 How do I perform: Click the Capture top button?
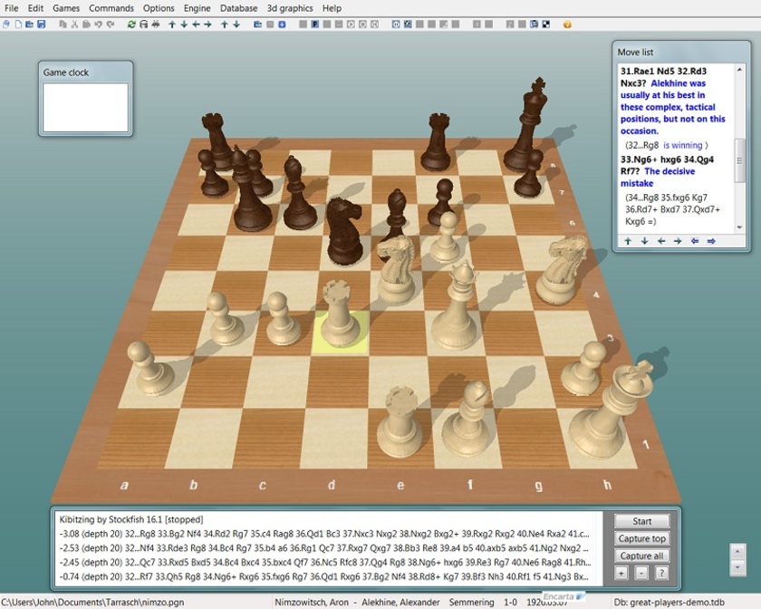pos(642,538)
